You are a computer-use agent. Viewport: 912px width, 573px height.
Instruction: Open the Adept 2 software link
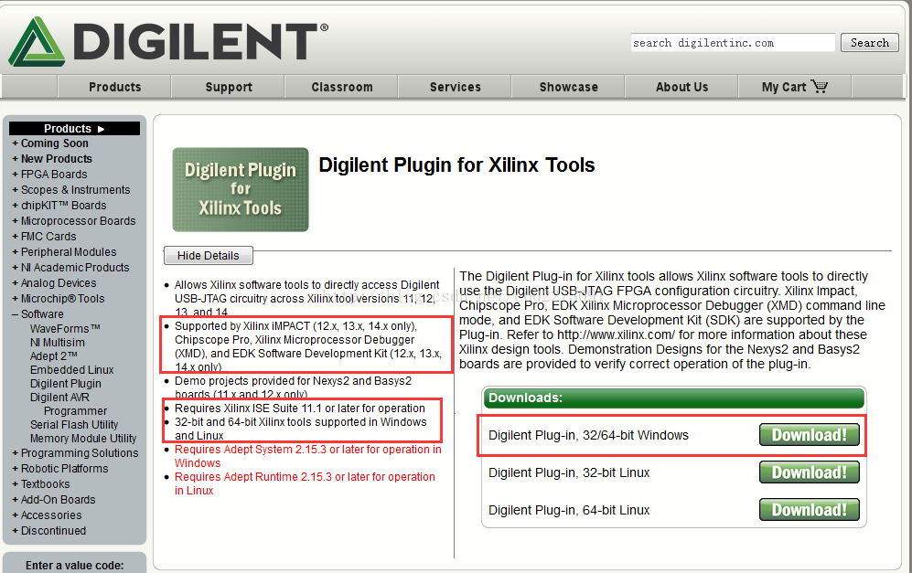[53, 356]
